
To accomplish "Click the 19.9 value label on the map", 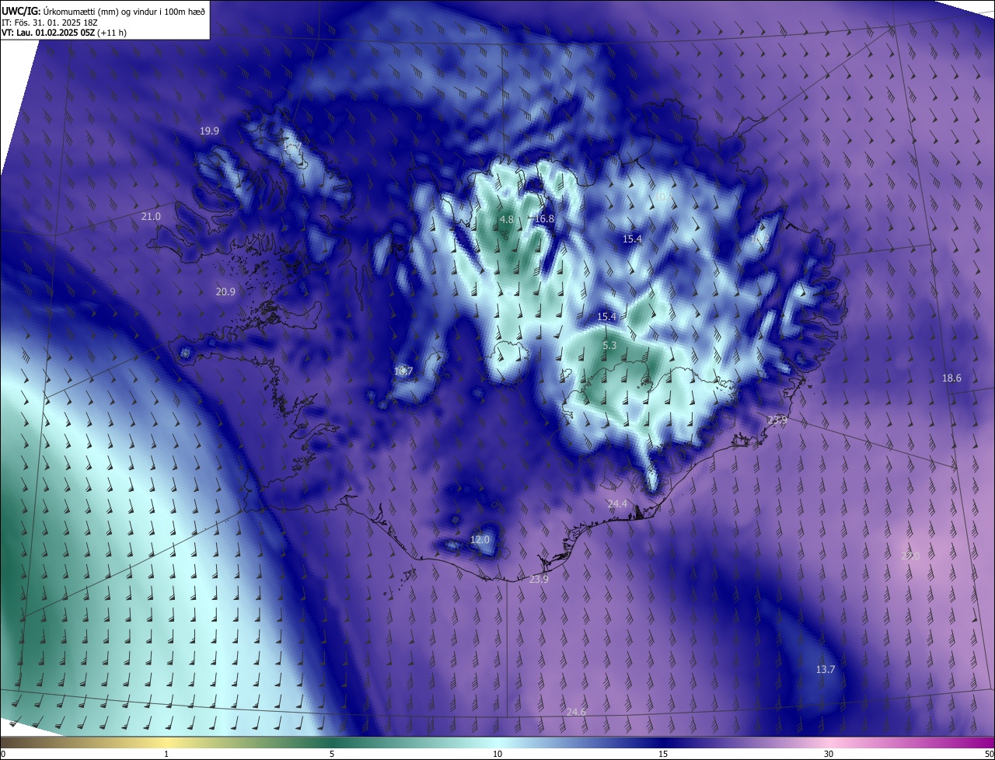I will point(209,131).
